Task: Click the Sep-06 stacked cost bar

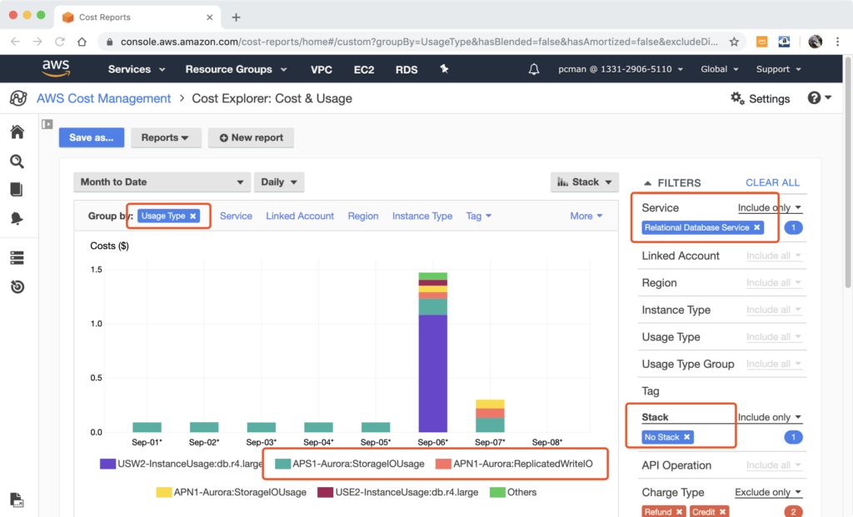Action: point(433,352)
